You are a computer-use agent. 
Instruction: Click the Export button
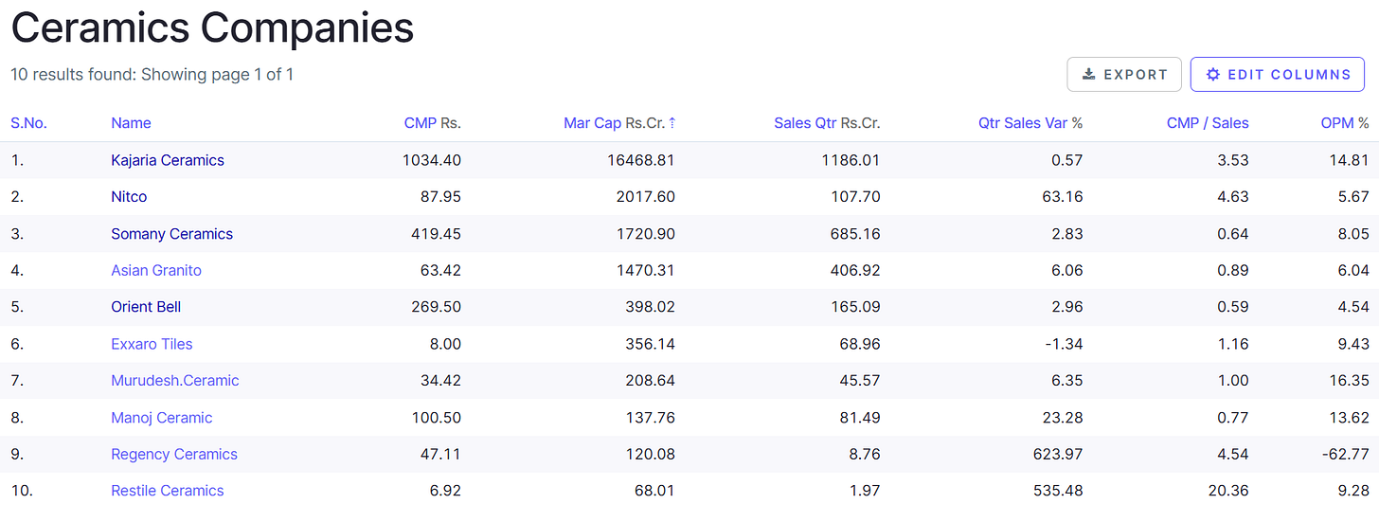1124,75
